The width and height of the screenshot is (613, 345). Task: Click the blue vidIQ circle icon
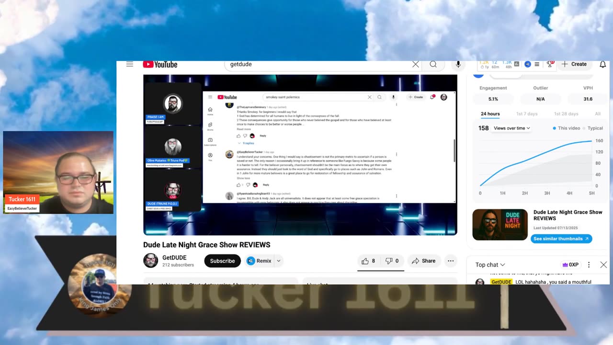click(528, 64)
